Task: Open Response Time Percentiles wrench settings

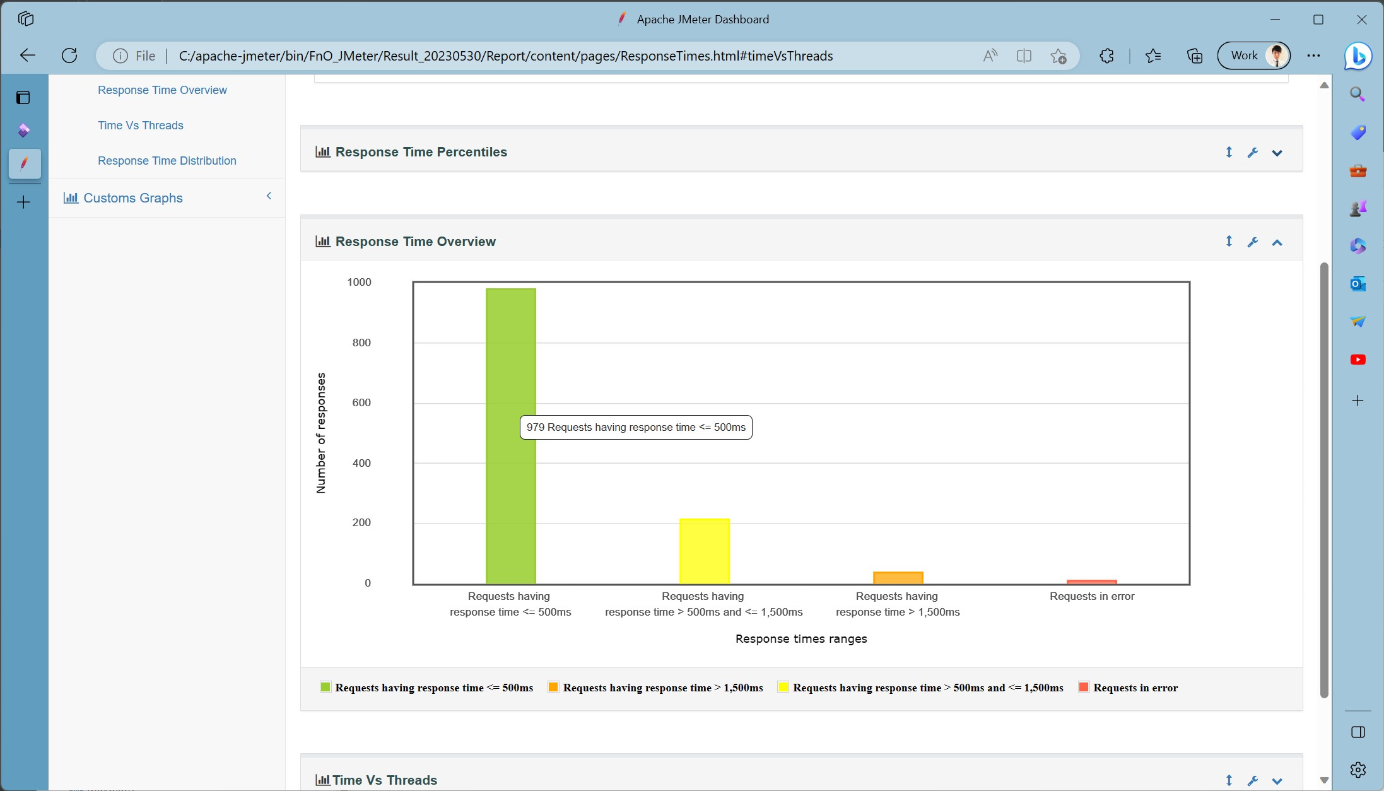Action: click(x=1253, y=153)
